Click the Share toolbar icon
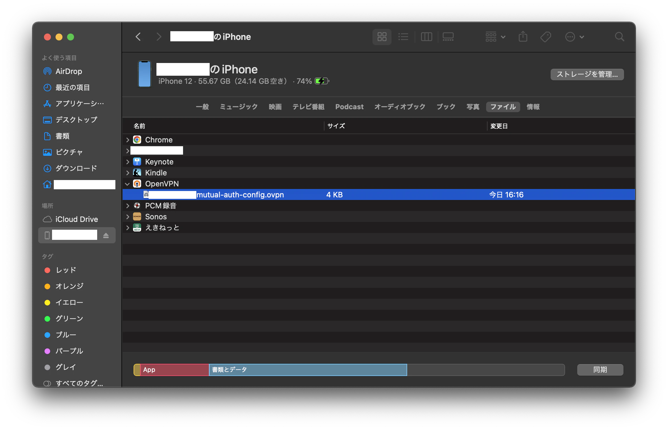Screen dimensions: 668x430 (523, 37)
